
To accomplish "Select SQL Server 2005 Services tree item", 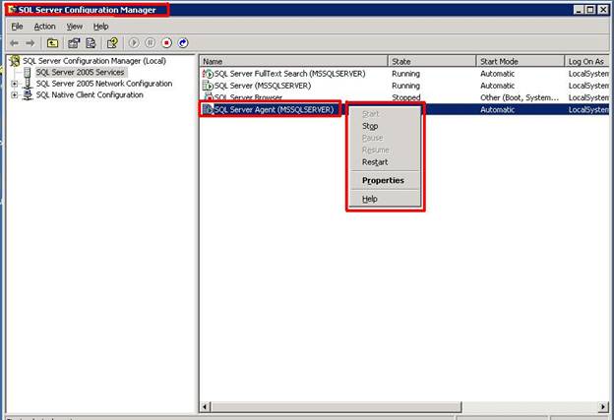I will click(x=81, y=73).
